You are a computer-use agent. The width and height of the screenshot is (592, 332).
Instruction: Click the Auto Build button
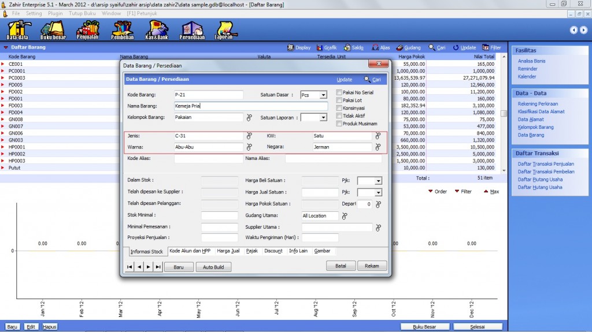click(x=213, y=267)
